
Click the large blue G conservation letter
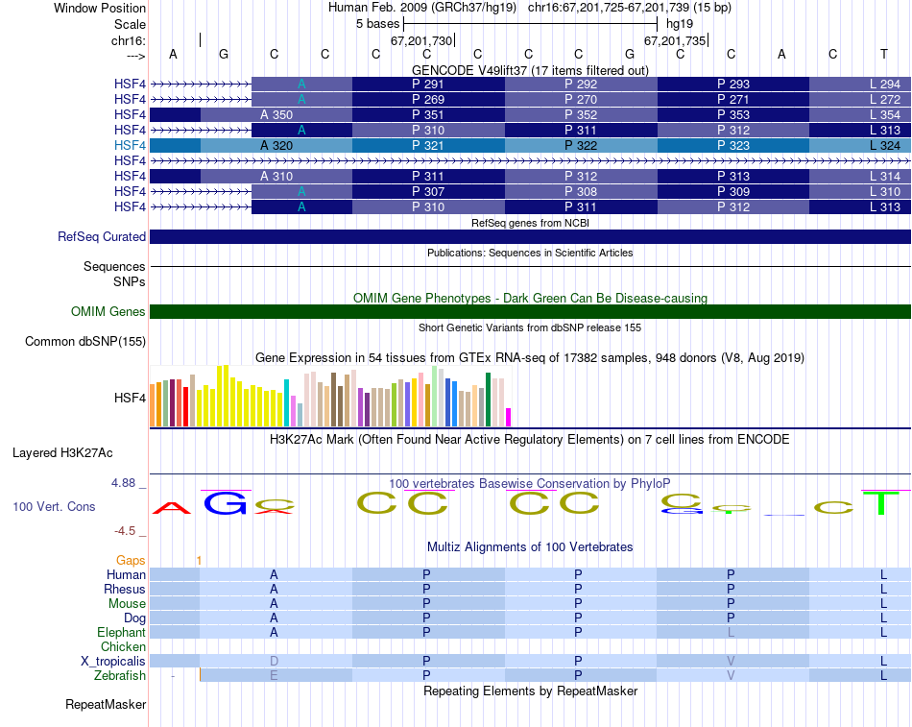point(225,503)
